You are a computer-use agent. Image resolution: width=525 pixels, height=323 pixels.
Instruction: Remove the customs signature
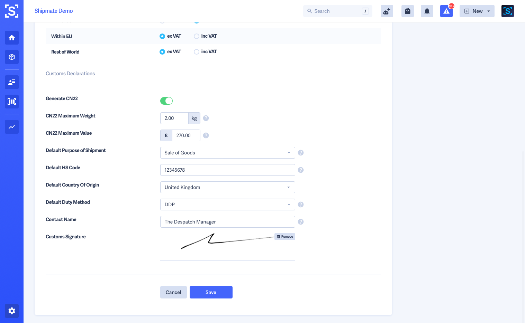point(285,237)
